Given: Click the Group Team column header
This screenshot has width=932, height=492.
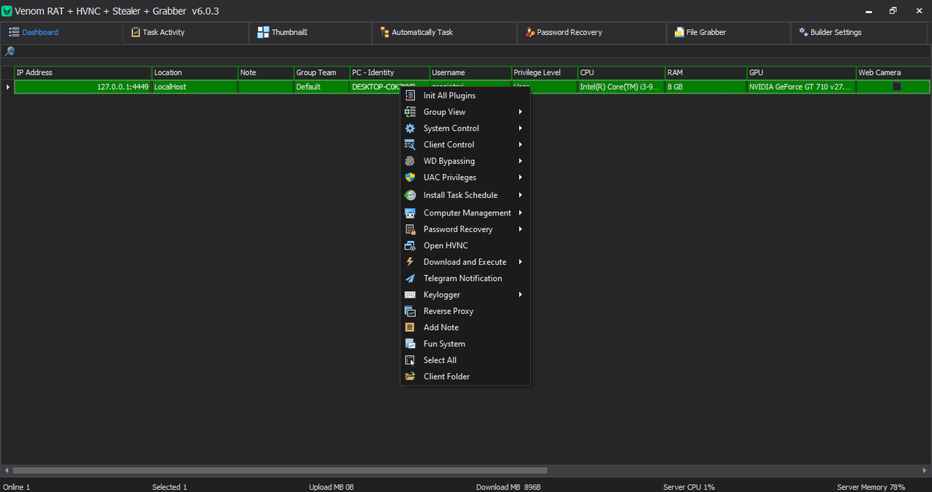Looking at the screenshot, I should (x=322, y=73).
